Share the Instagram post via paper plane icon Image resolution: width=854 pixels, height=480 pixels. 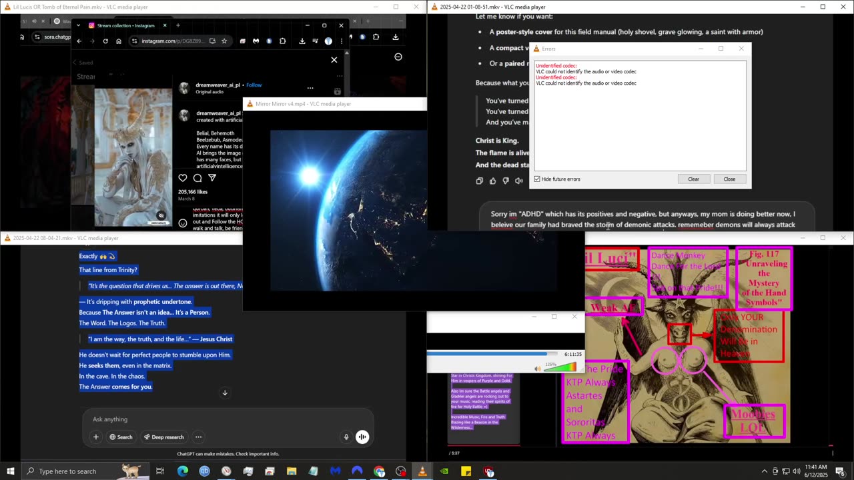(212, 178)
